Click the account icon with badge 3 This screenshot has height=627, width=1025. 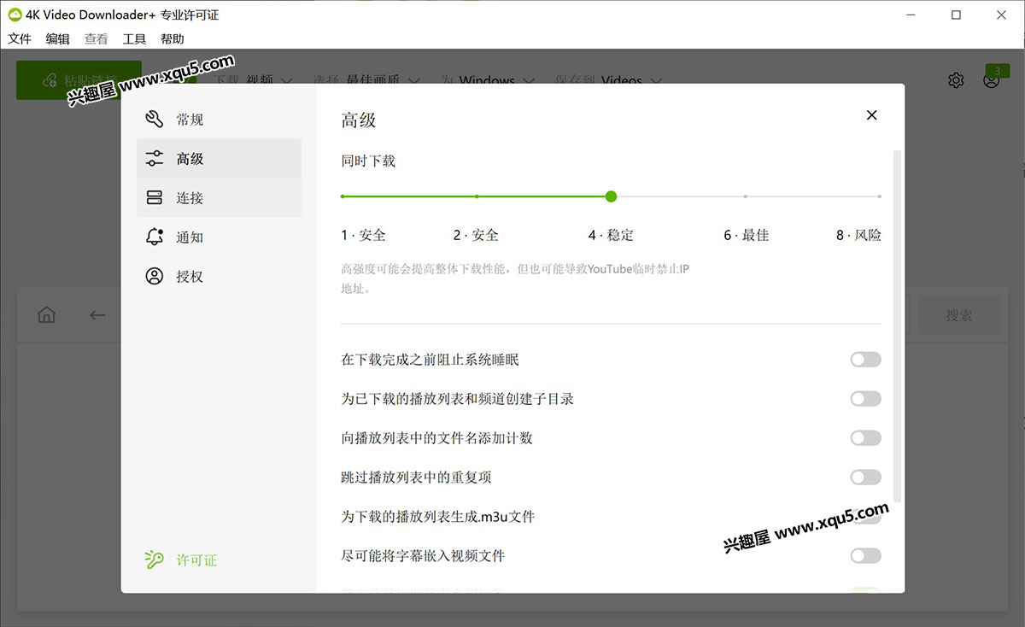pos(991,80)
